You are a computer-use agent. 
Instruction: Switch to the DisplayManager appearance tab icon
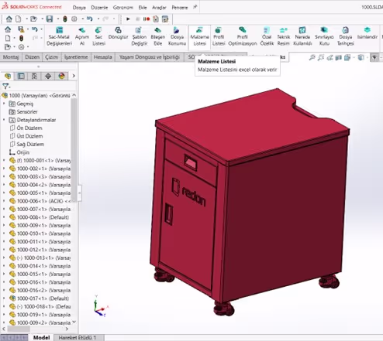61,76
